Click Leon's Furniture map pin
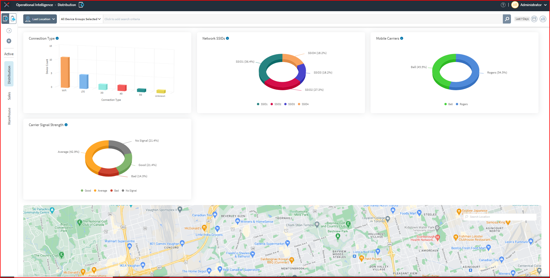 point(531,241)
